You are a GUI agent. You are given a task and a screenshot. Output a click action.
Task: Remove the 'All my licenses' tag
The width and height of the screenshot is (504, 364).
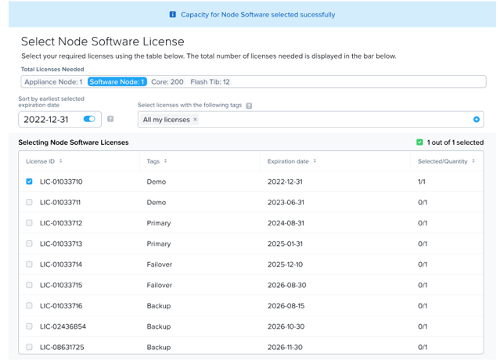[195, 119]
